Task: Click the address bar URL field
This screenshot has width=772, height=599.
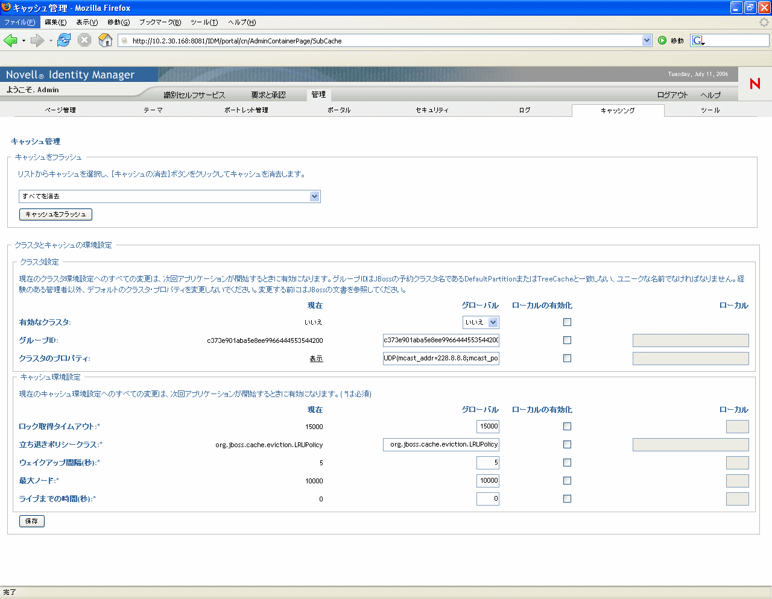Action: coord(386,41)
